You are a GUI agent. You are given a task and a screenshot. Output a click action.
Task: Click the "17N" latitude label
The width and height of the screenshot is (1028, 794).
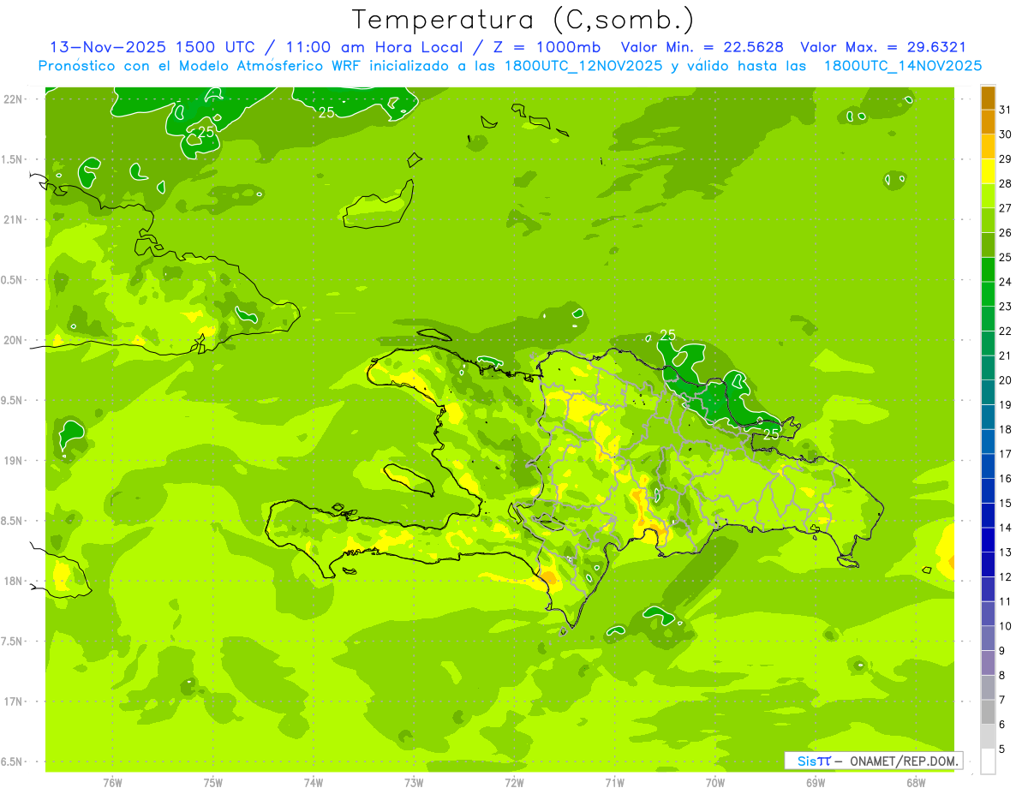[12, 701]
